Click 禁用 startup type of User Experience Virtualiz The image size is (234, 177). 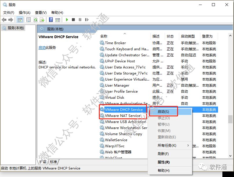[184, 79]
